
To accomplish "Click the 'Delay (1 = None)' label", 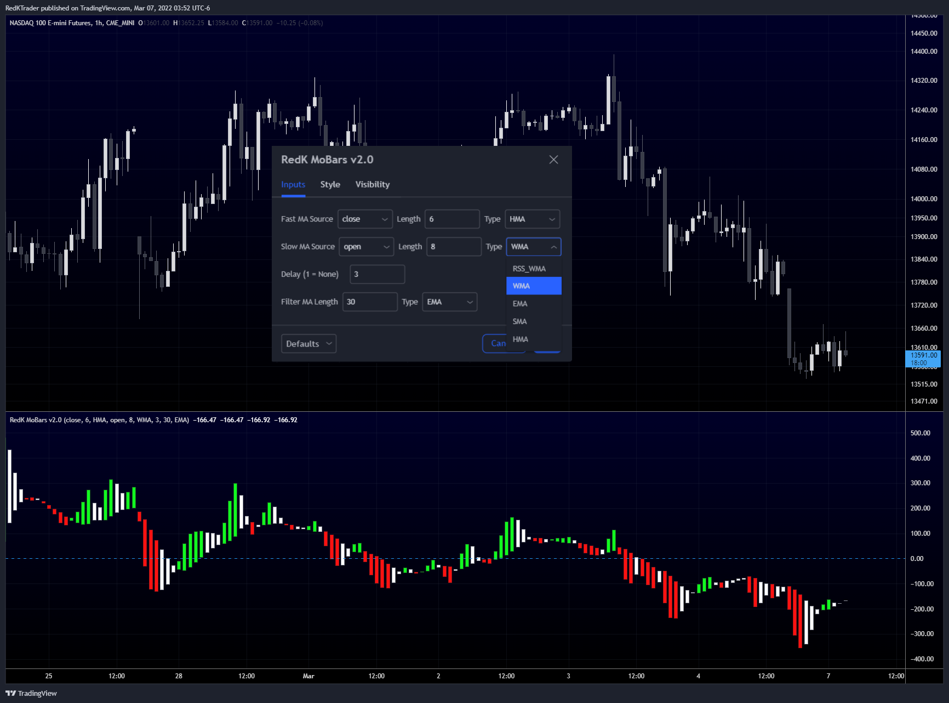I will 310,274.
